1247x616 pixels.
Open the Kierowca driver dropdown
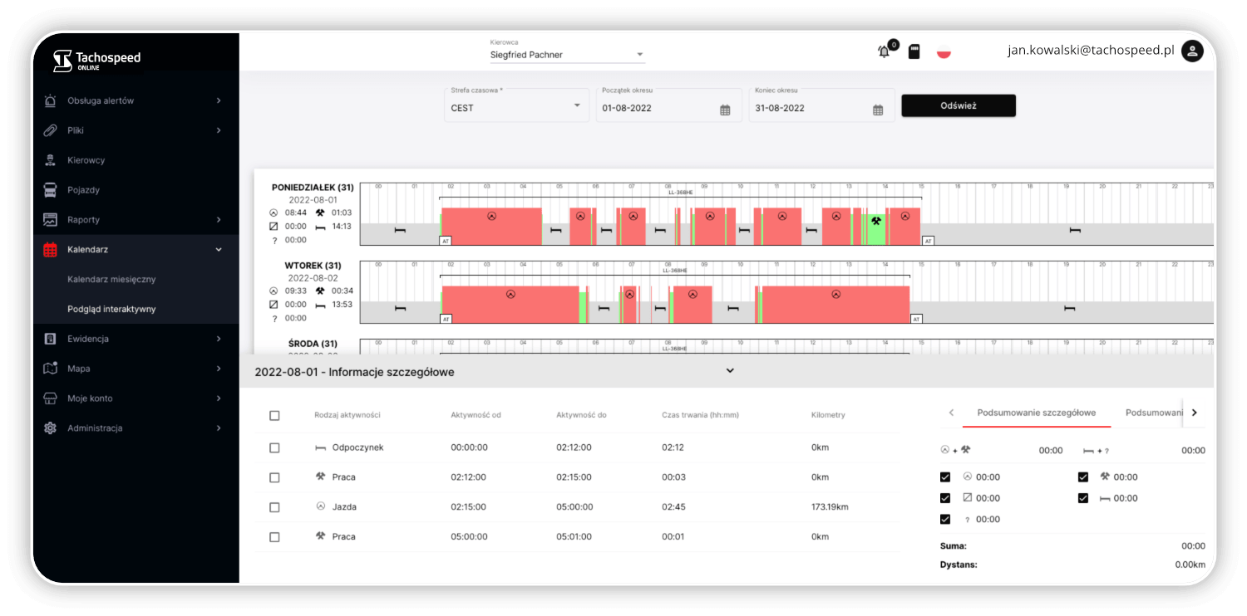(567, 55)
